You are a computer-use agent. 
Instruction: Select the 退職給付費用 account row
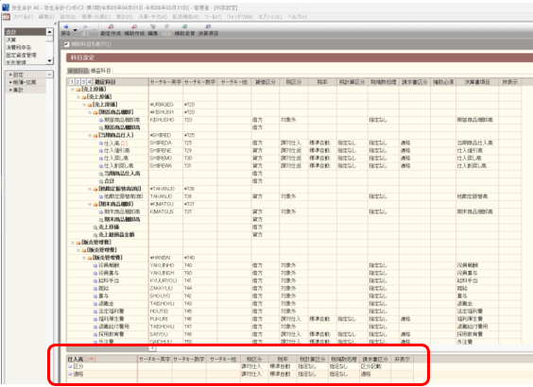pyautogui.click(x=294, y=327)
